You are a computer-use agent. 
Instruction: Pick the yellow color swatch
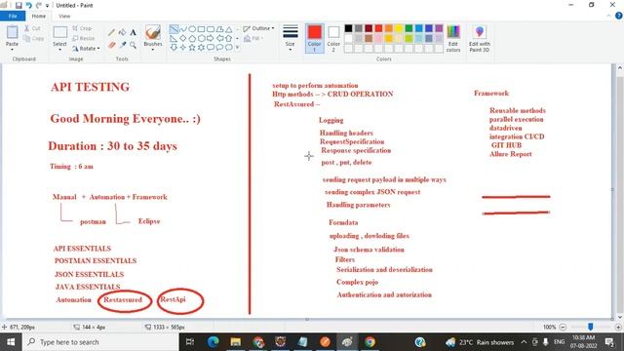coord(399,28)
